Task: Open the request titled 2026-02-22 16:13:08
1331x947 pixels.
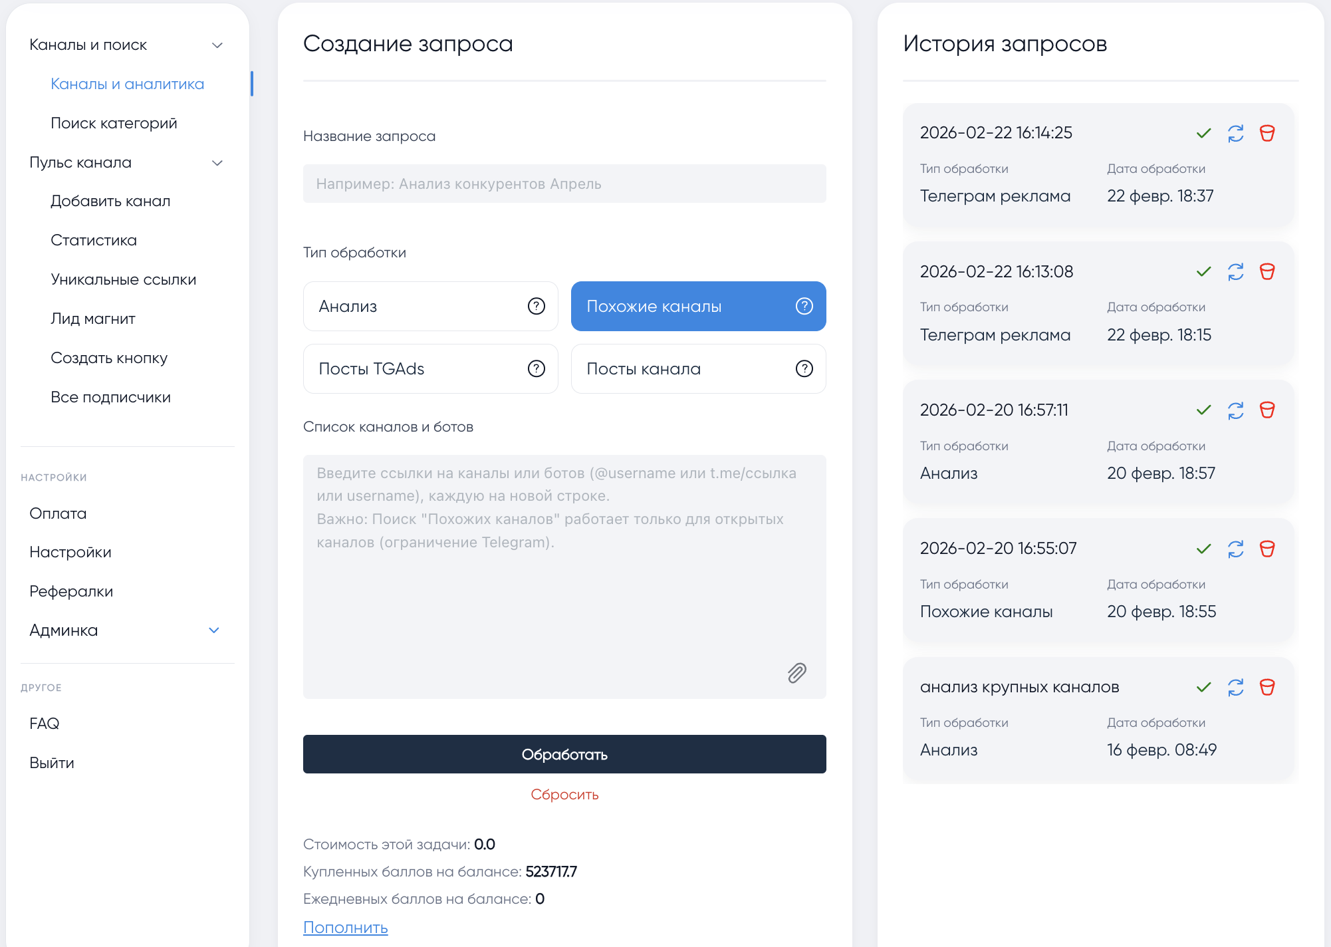Action: click(x=997, y=271)
